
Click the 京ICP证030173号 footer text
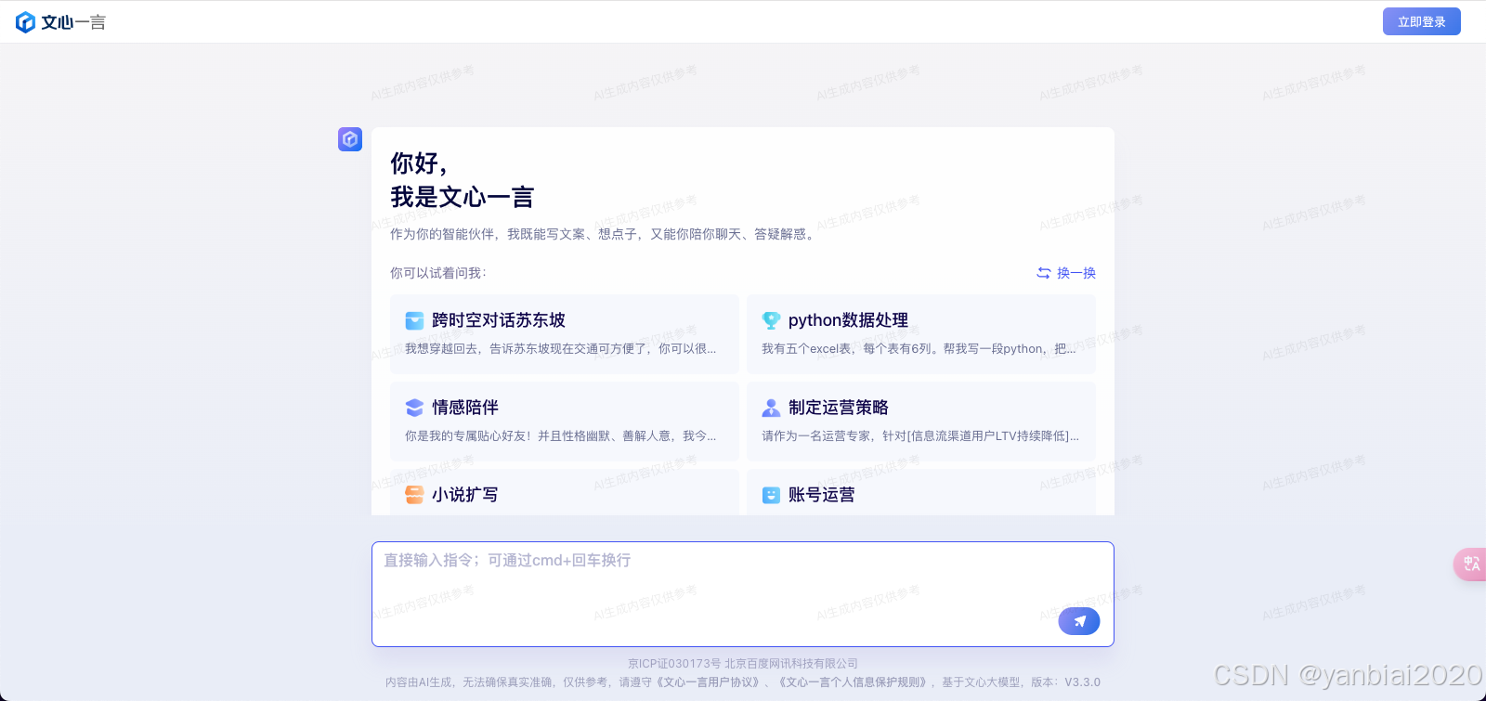[674, 664]
